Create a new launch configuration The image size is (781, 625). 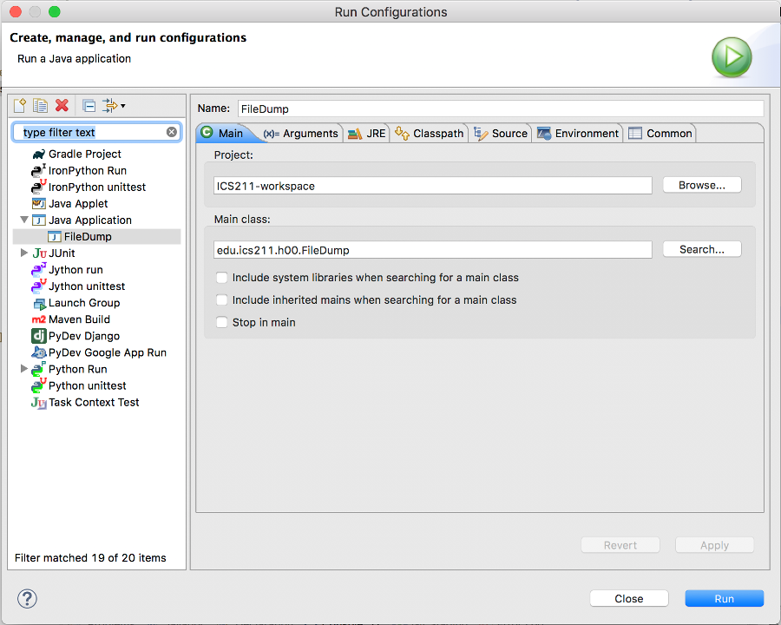pos(19,105)
